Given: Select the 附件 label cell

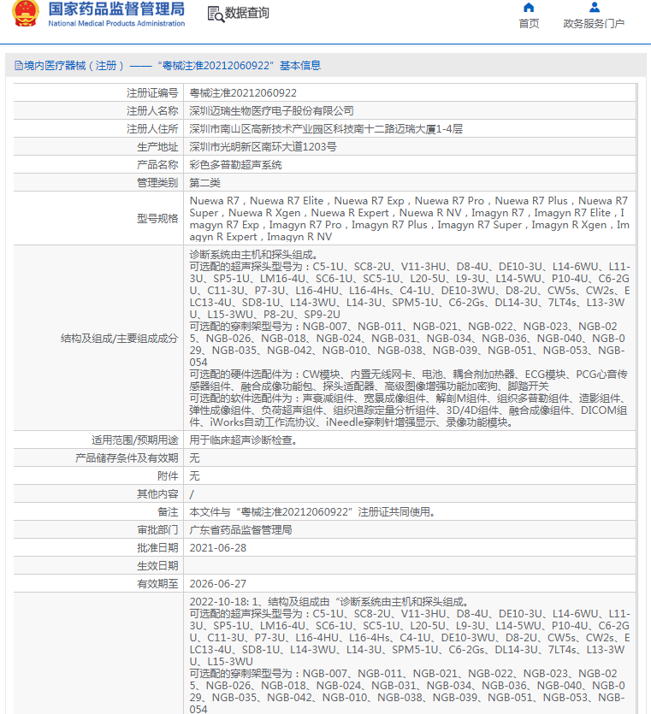Looking at the screenshot, I should pyautogui.click(x=98, y=475).
